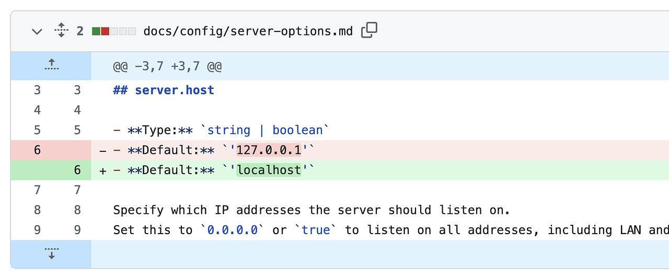Click the `string | boolean` type code
Screen dimensions: 669x279
pos(265,130)
